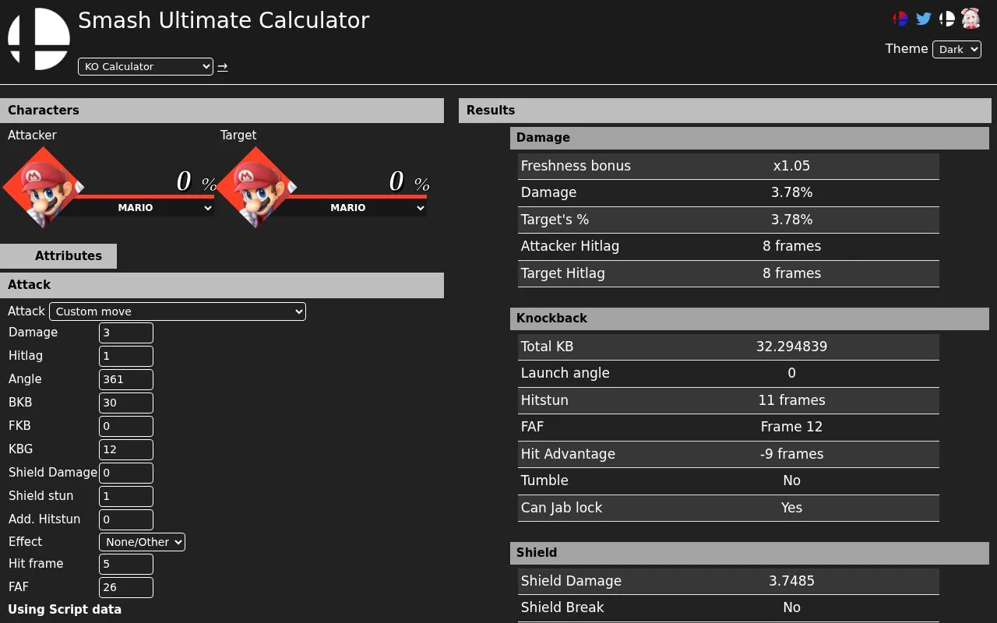Click the KBG input showing 12
The image size is (997, 623).
tap(126, 449)
